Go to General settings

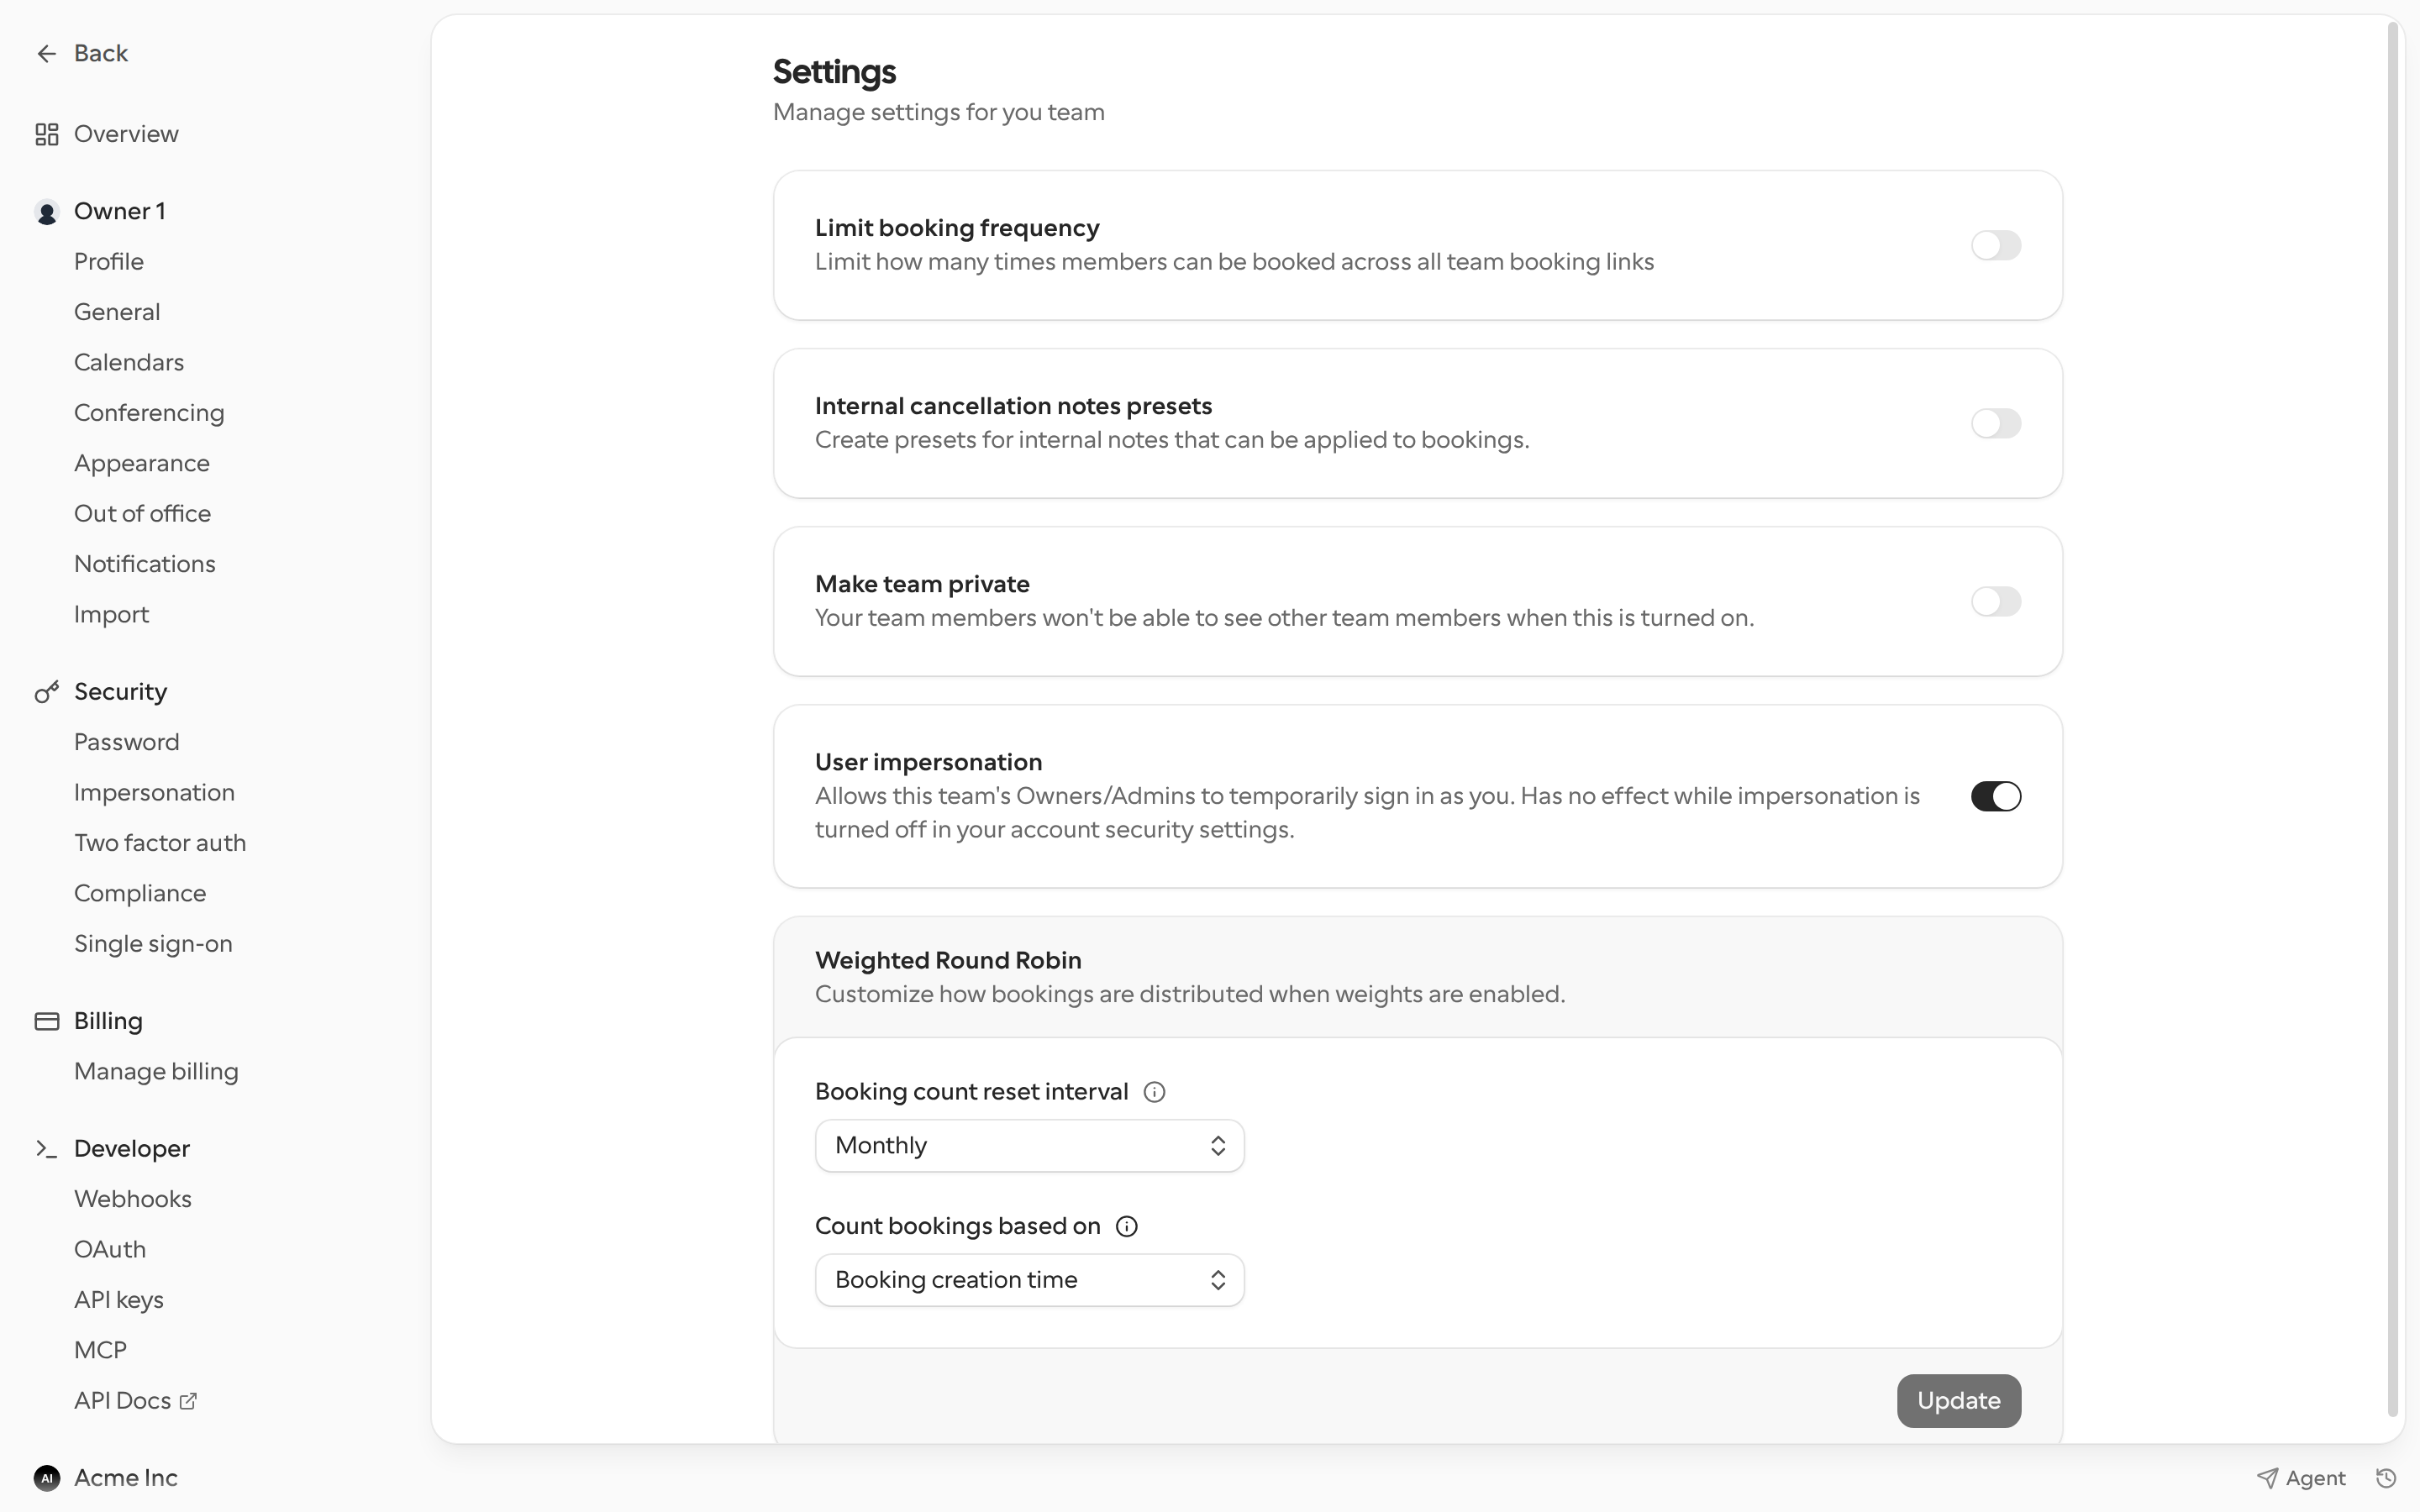117,312
